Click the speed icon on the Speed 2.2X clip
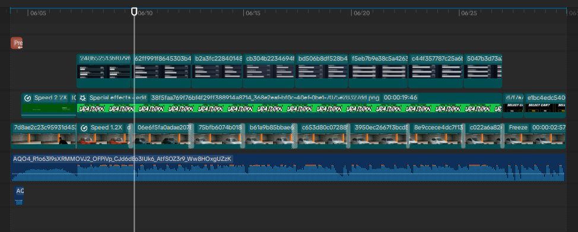 coord(27,98)
